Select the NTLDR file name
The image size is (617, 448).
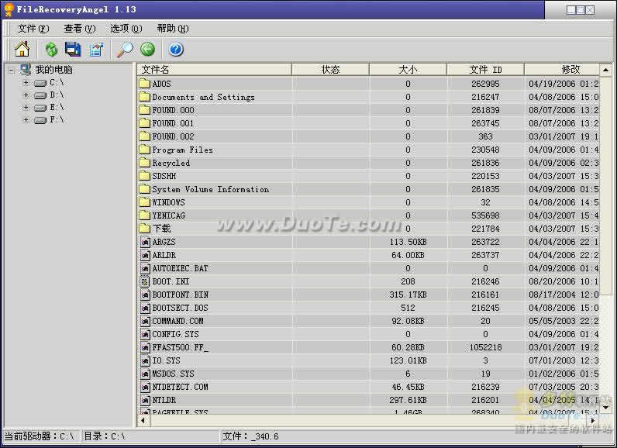point(164,400)
